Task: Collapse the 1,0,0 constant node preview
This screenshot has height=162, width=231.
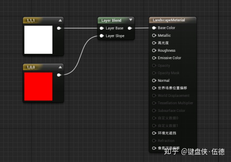Action: tap(60, 67)
